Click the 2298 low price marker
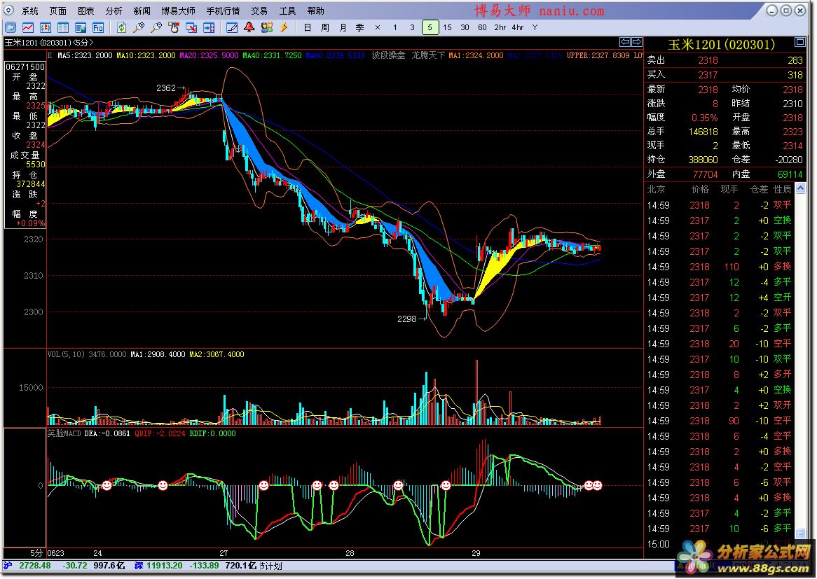The image size is (817, 579). coord(407,319)
